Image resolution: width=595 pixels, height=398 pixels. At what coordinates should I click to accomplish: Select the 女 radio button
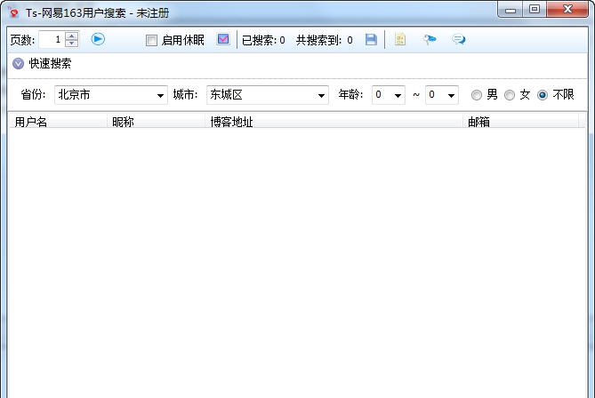click(510, 95)
